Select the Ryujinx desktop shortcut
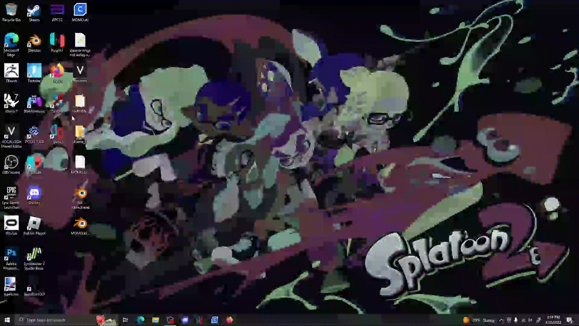The height and width of the screenshot is (326, 579). [x=57, y=43]
